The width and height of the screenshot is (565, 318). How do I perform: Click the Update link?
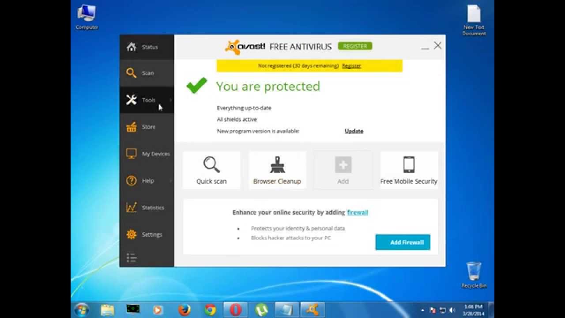coord(354,131)
